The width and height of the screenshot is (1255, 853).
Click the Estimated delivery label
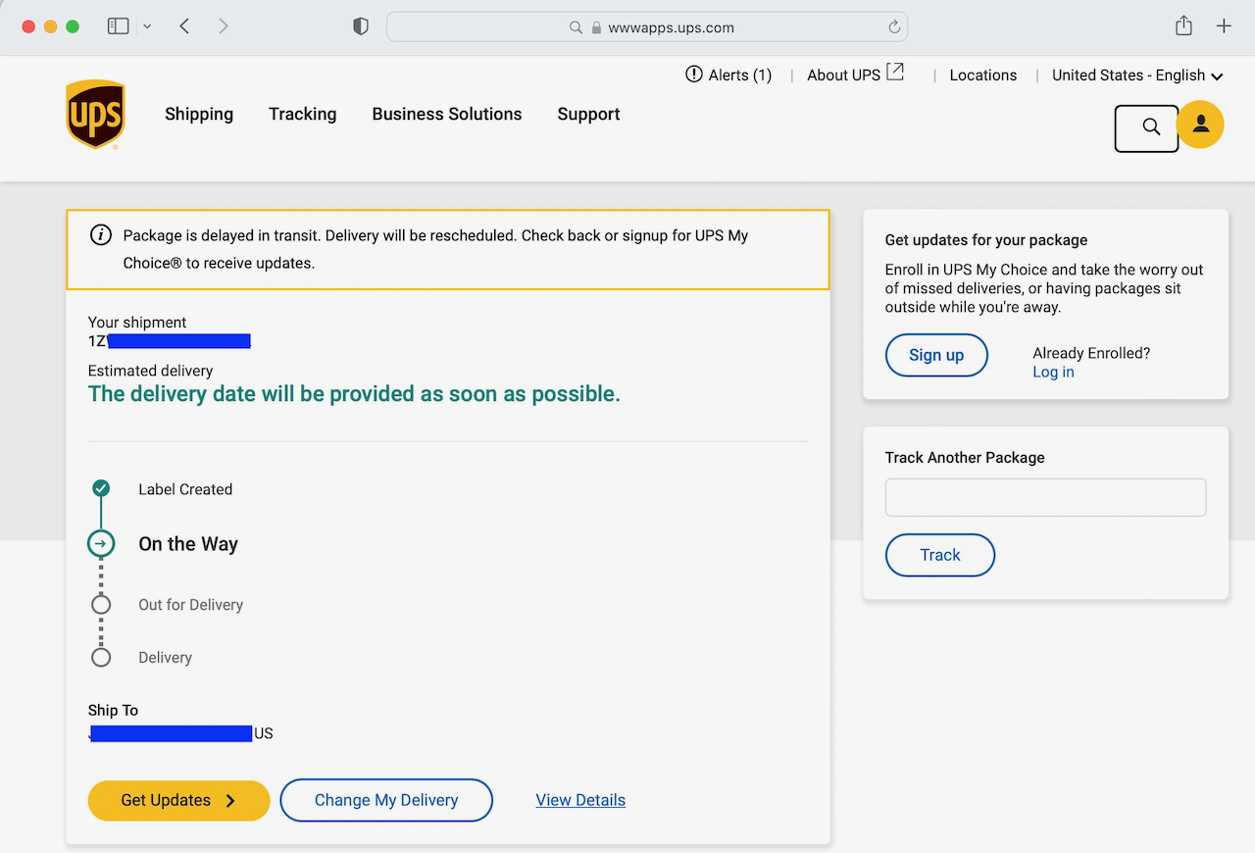(150, 371)
